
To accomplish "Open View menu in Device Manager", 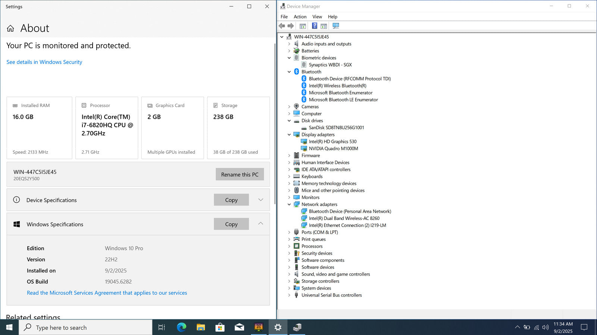I will [x=317, y=17].
